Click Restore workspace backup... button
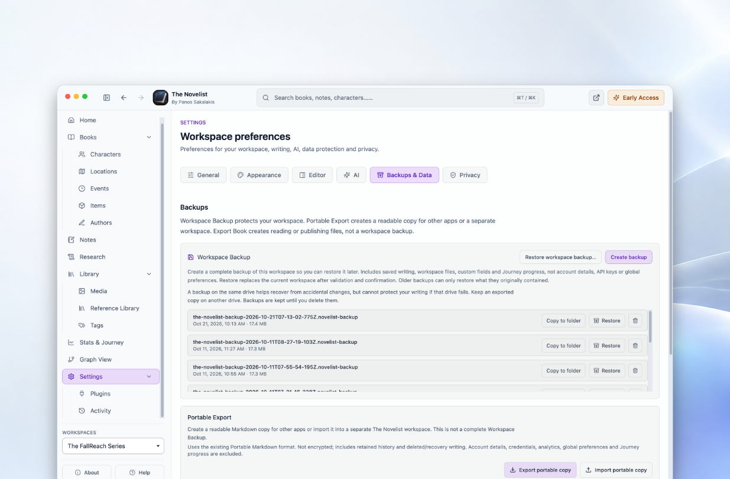Image resolution: width=730 pixels, height=479 pixels. pyautogui.click(x=560, y=257)
